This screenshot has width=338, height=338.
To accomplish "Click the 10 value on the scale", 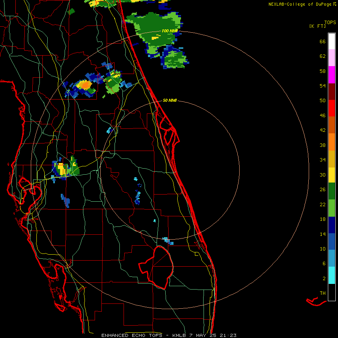I will (323, 249).
